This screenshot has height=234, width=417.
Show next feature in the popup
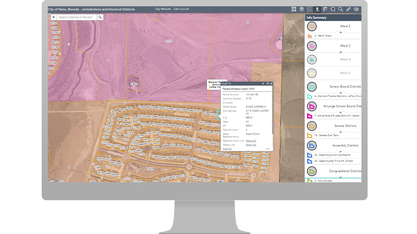(263, 84)
